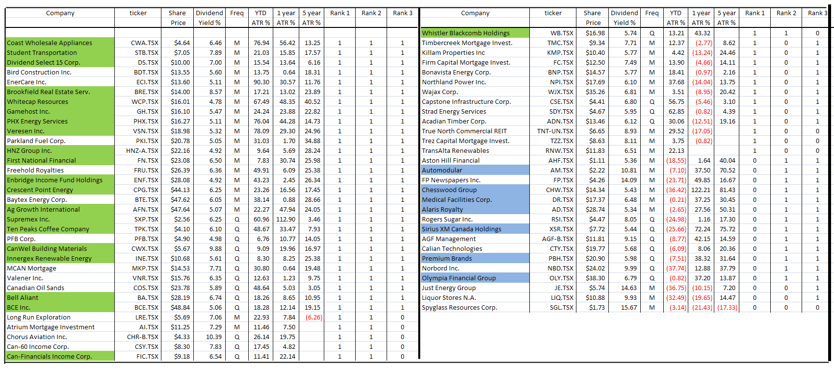Click True North Commercial REIT cell
This screenshot has width=834, height=392.
pyautogui.click(x=475, y=131)
